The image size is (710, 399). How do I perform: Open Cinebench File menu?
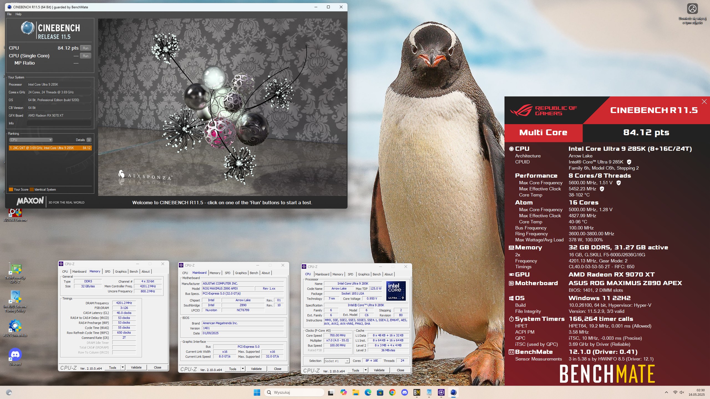click(x=9, y=14)
